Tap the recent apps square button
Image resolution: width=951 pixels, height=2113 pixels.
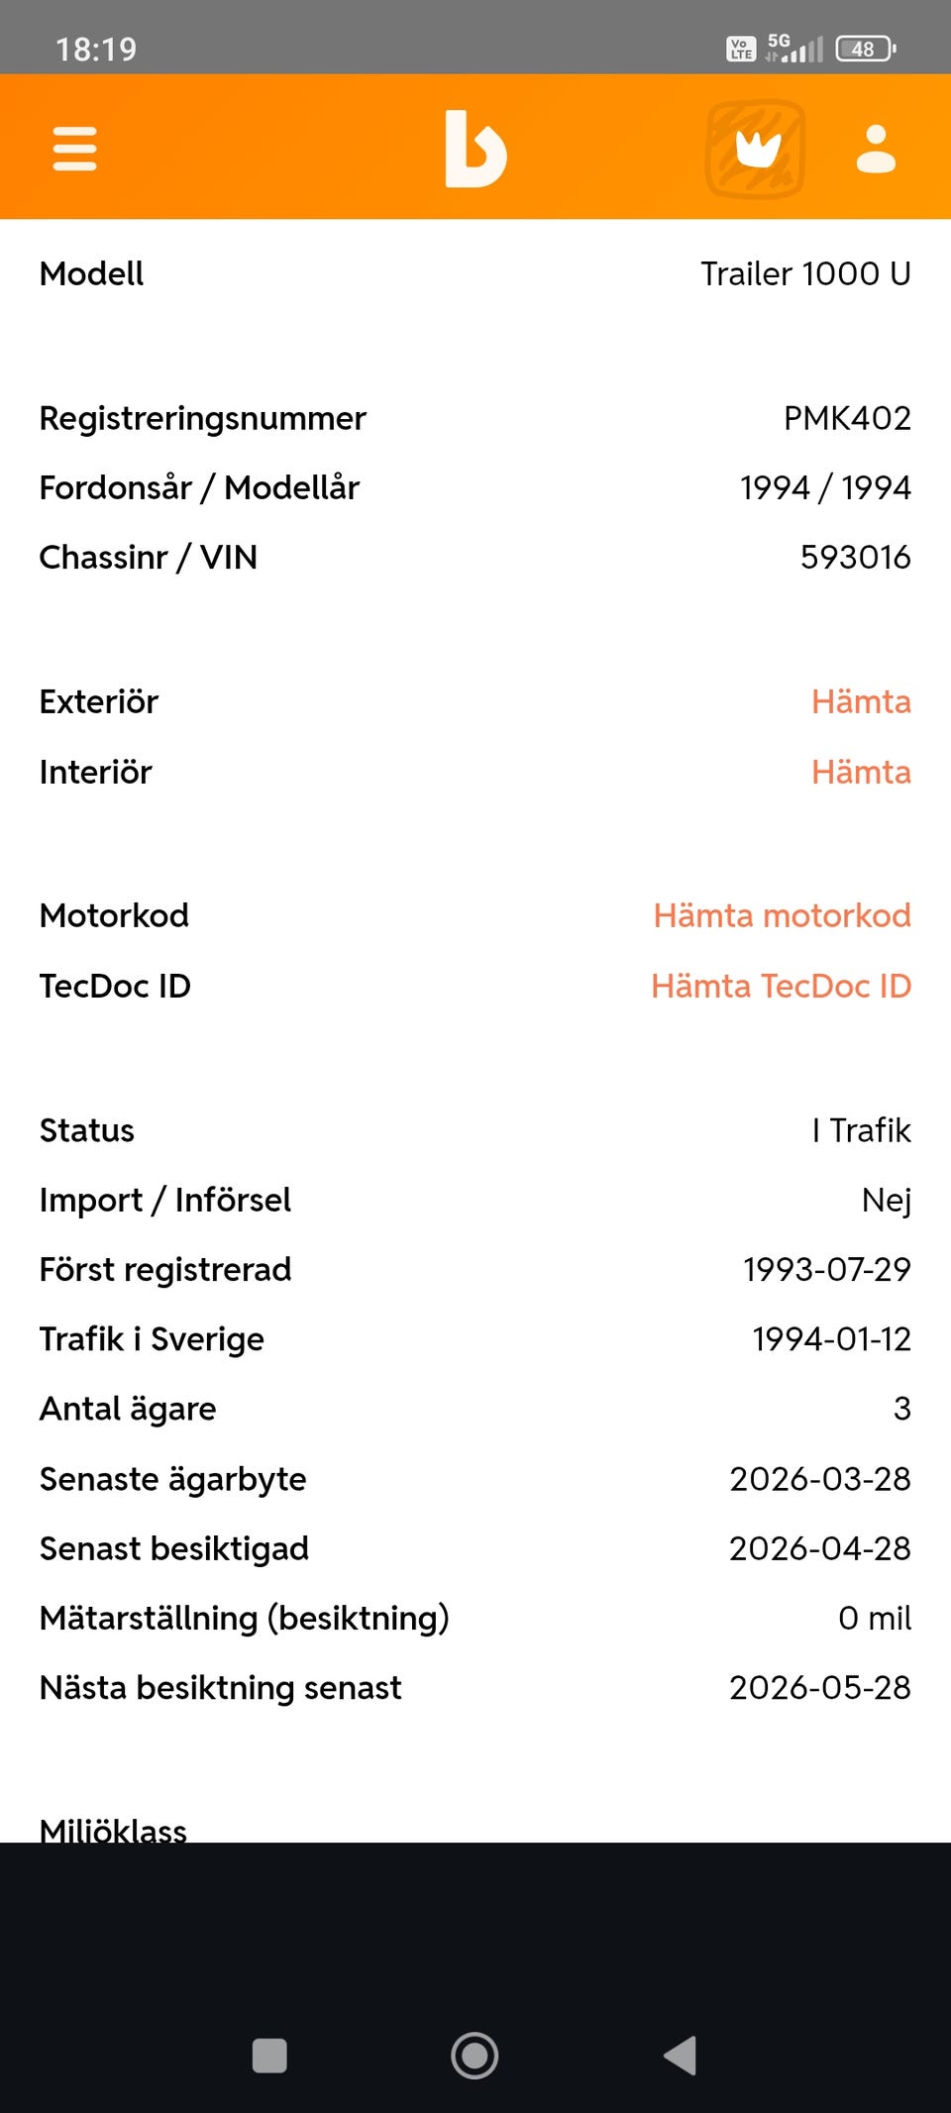(269, 2056)
